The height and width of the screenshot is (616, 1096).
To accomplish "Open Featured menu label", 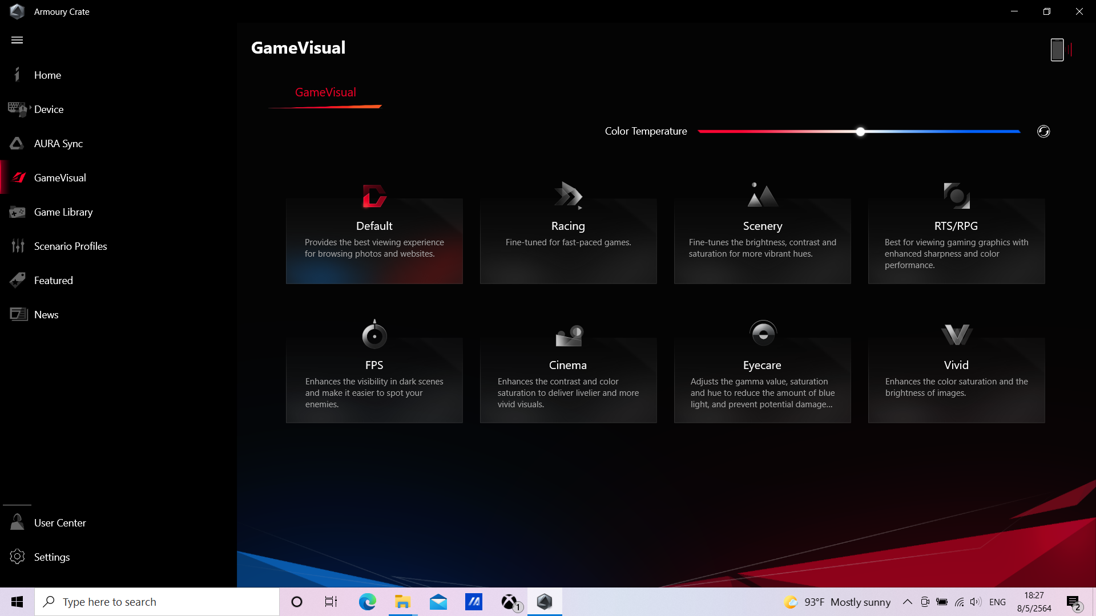I will coord(54,280).
